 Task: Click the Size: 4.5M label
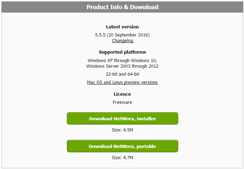pyautogui.click(x=122, y=130)
